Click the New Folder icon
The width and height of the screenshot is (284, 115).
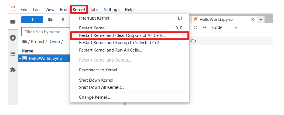pyautogui.click(x=50, y=20)
